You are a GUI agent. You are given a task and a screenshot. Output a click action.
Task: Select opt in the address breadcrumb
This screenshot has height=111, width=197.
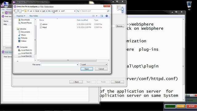[x=44, y=11]
